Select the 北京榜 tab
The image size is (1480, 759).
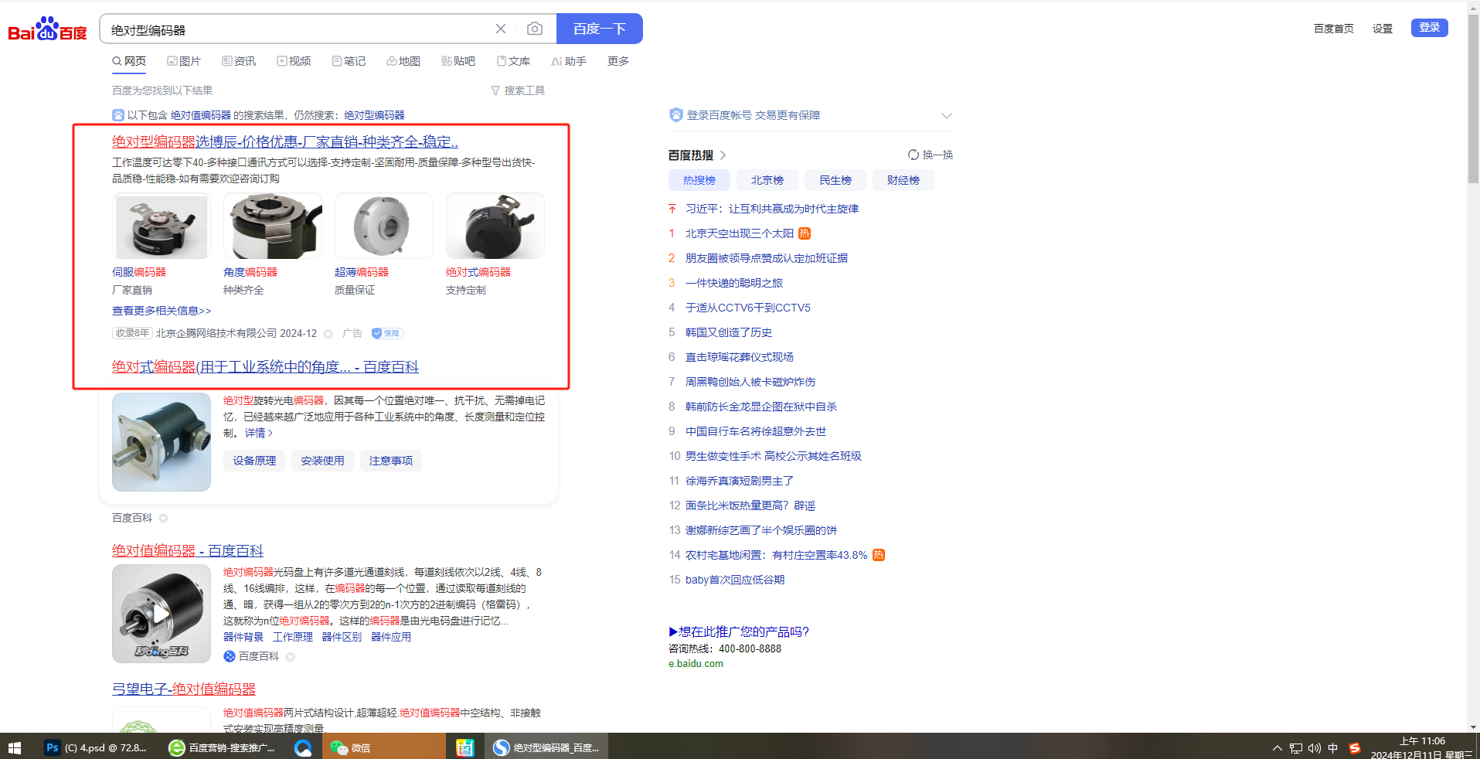pos(767,180)
